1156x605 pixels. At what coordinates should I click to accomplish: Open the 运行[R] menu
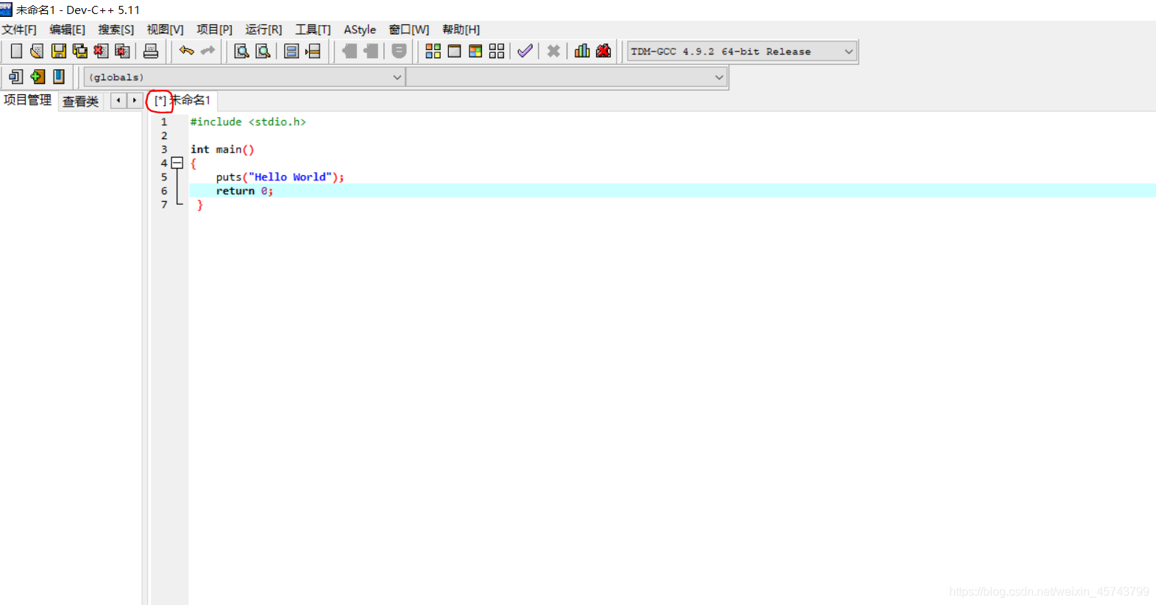(x=263, y=29)
